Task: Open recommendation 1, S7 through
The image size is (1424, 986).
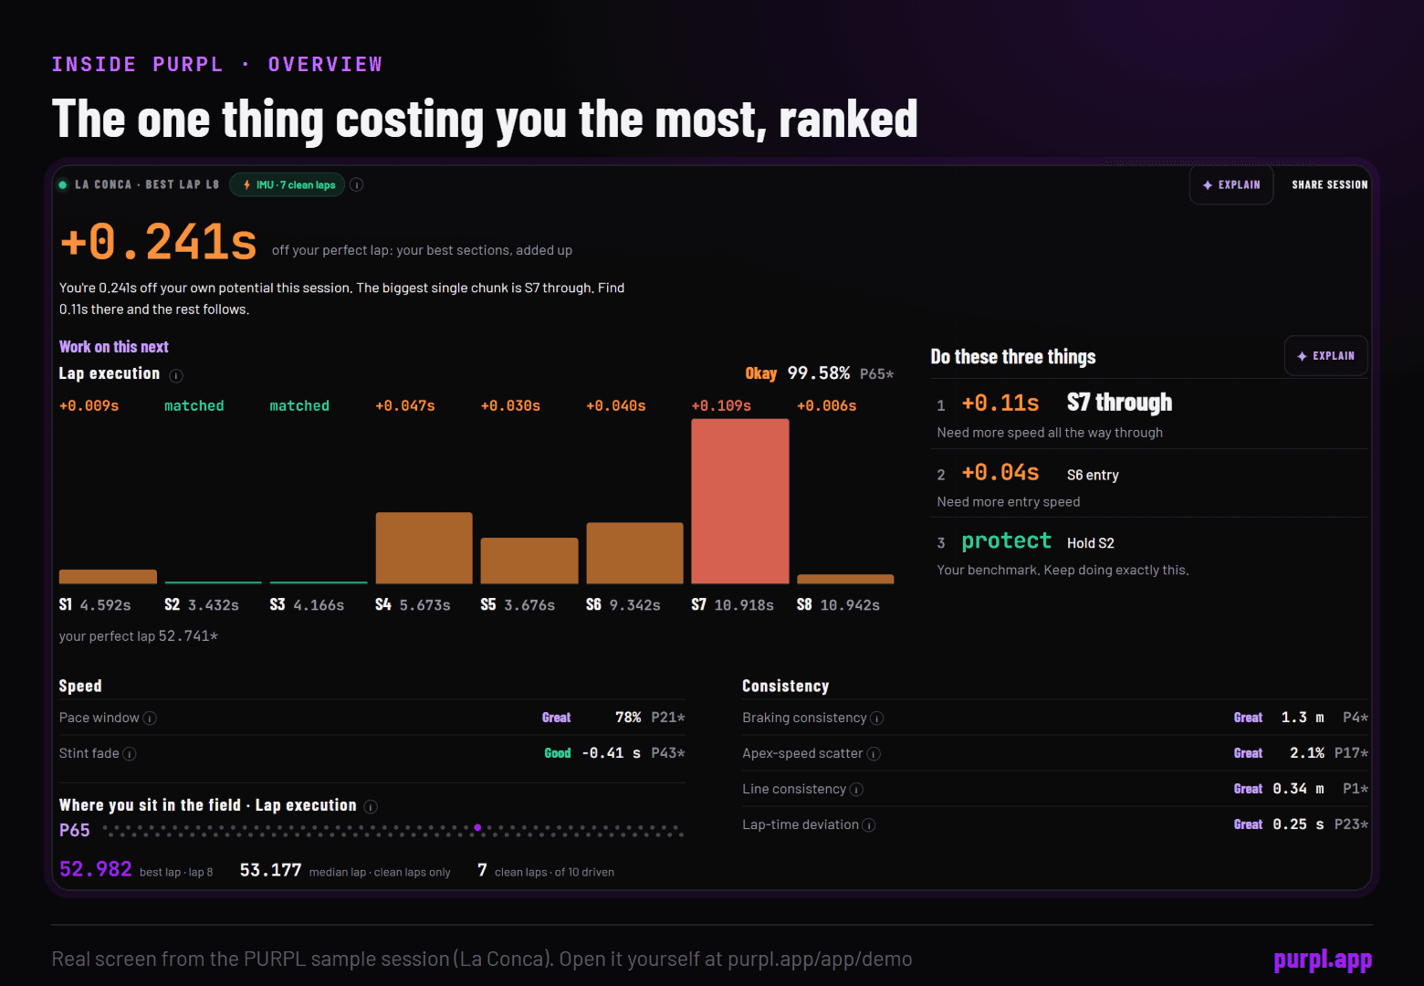Action: 1150,414
